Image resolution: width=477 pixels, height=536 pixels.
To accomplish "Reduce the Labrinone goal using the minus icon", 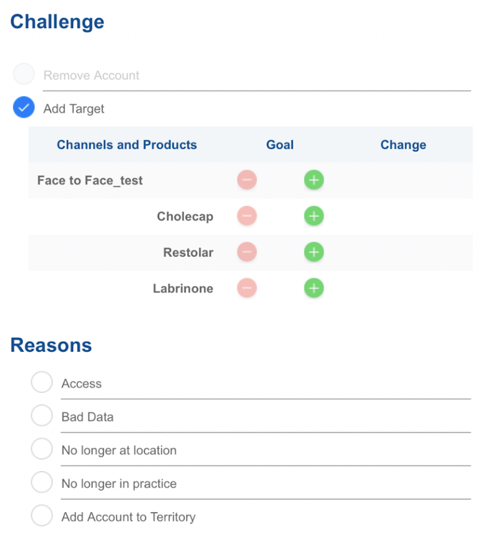I will tap(247, 289).
